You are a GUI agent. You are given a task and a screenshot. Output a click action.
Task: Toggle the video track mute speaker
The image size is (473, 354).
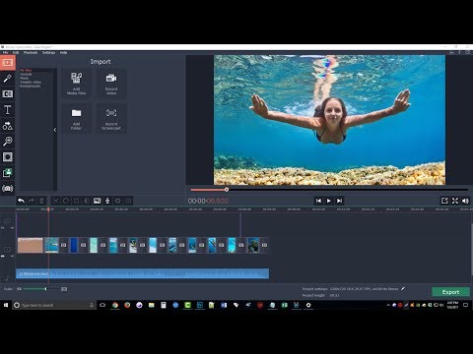pyautogui.click(x=12, y=256)
